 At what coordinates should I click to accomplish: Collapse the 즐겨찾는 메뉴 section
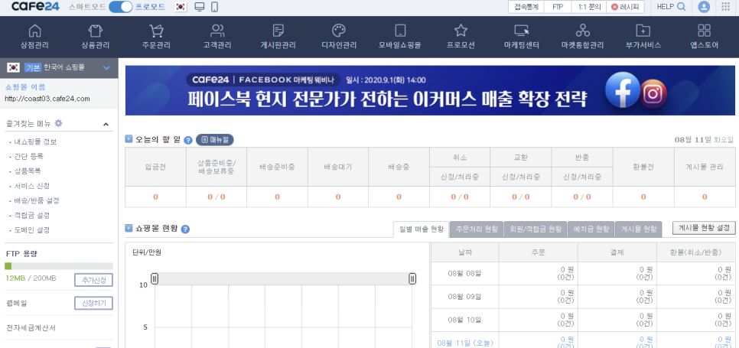[106, 125]
